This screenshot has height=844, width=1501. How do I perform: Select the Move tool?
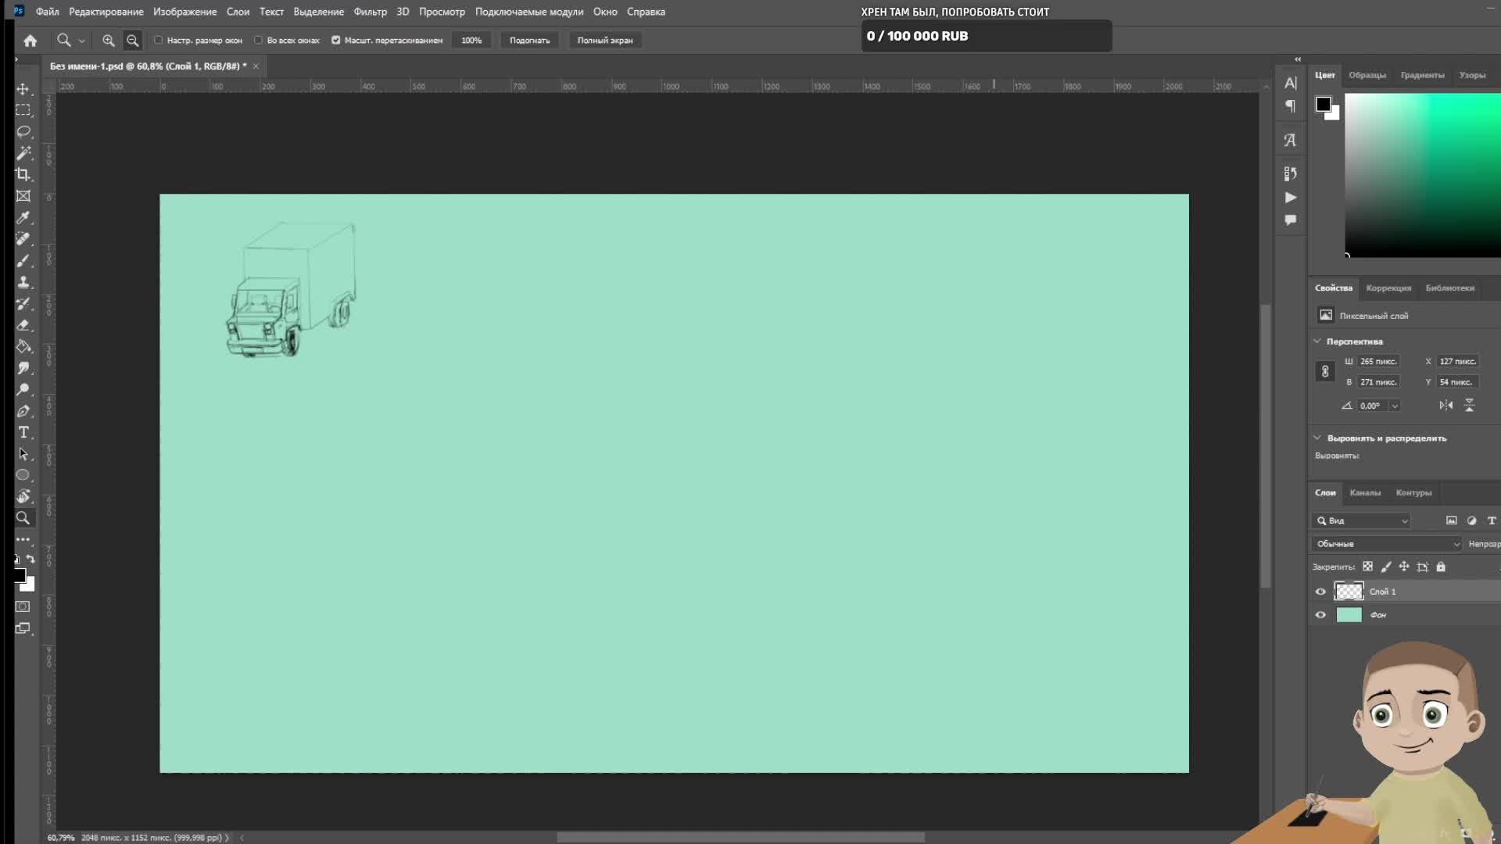coord(23,89)
